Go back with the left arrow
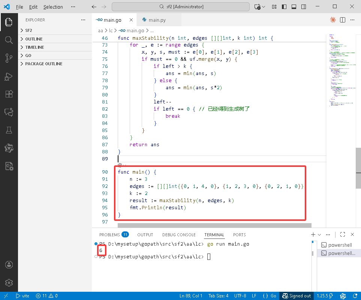The height and width of the screenshot is (300, 361). 94,7
